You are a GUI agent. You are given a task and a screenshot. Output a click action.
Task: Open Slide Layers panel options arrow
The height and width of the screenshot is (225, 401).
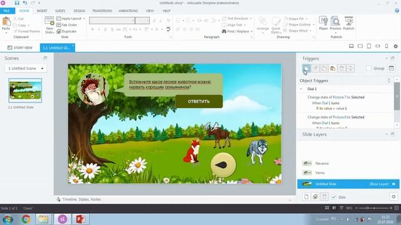click(x=387, y=134)
